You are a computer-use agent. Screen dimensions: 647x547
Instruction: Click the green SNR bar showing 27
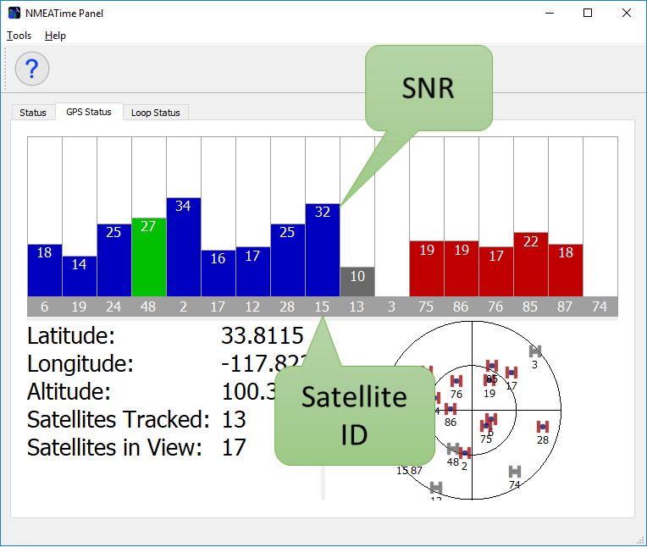[x=149, y=257]
